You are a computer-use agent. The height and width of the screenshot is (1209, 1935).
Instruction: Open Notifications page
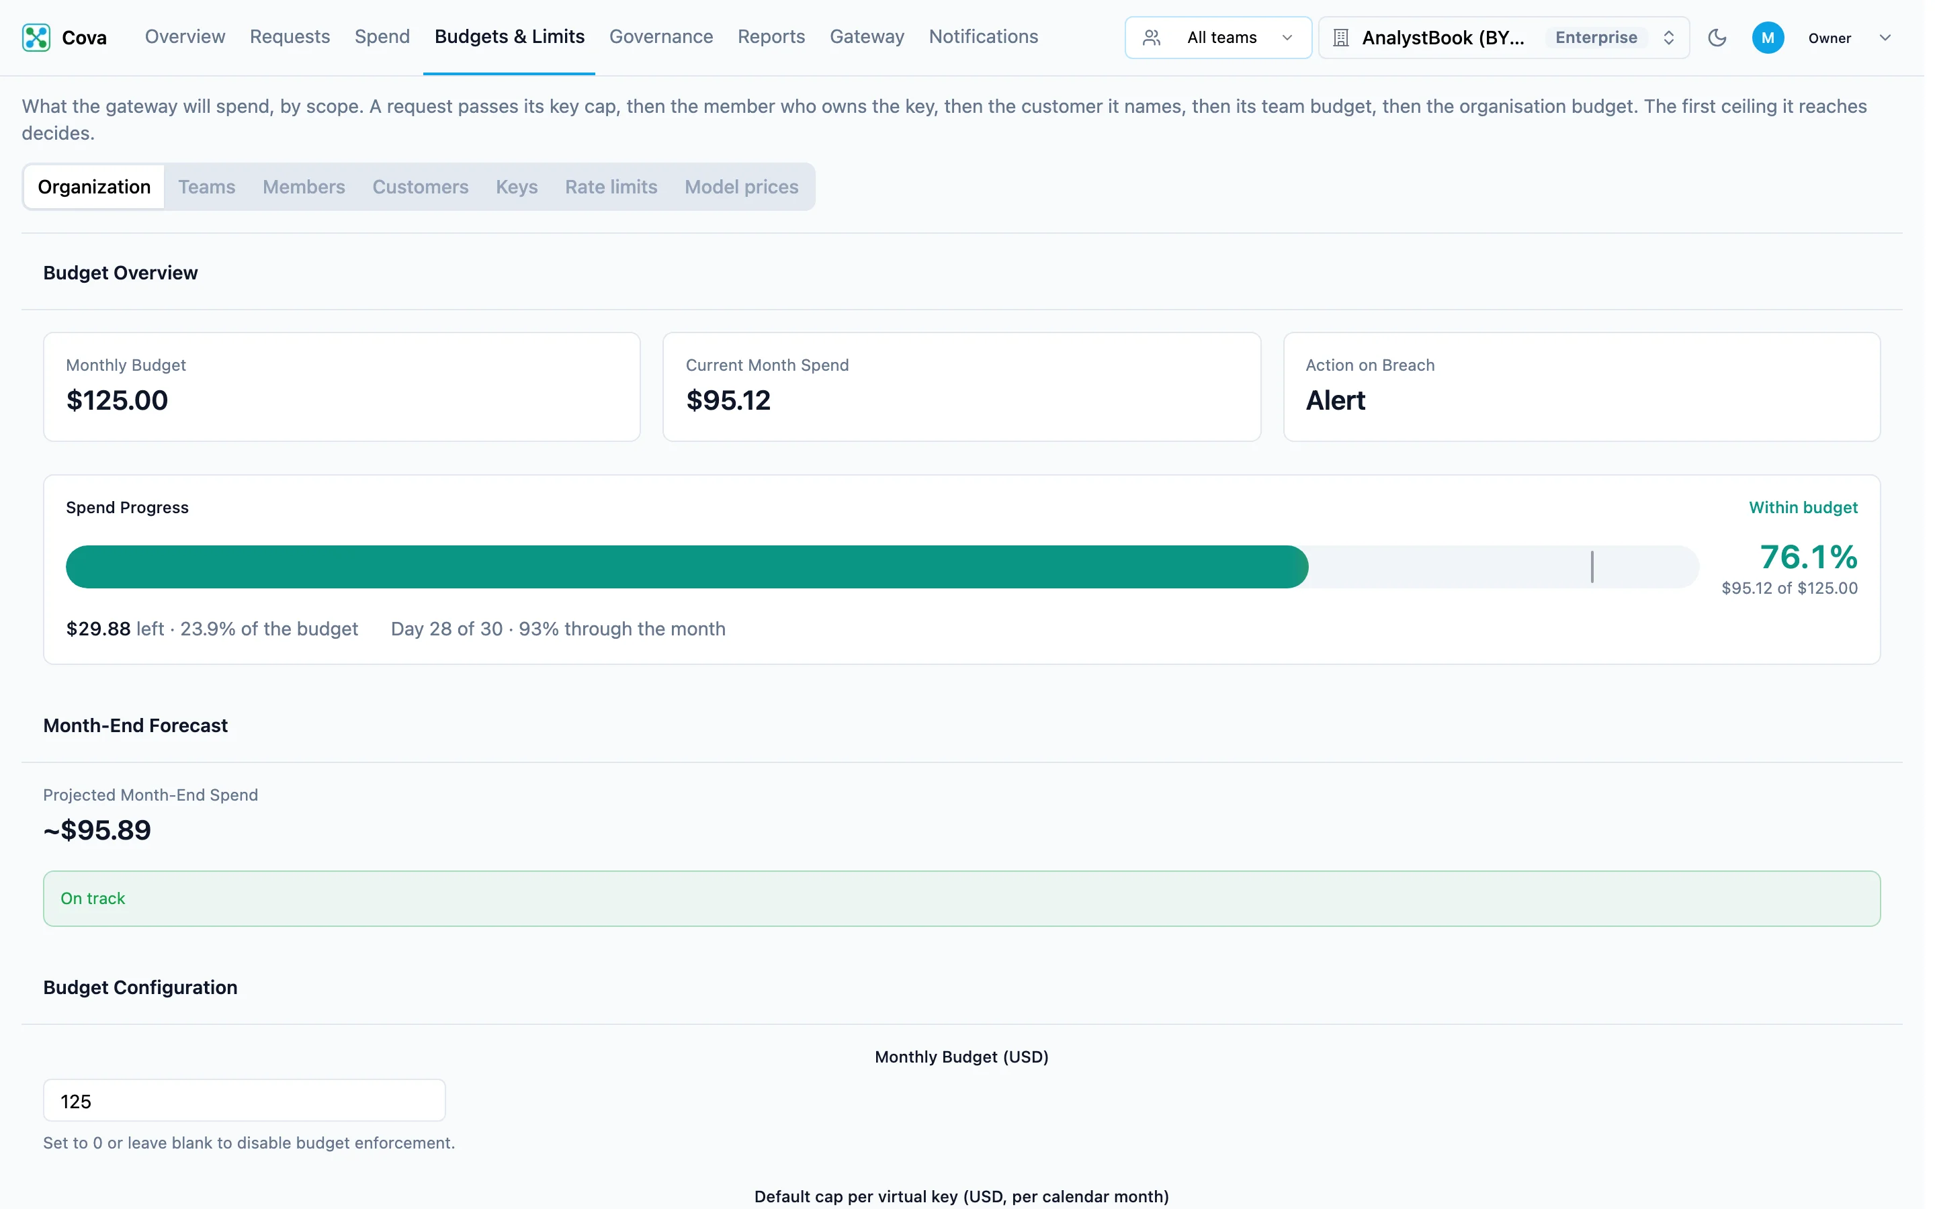984,37
